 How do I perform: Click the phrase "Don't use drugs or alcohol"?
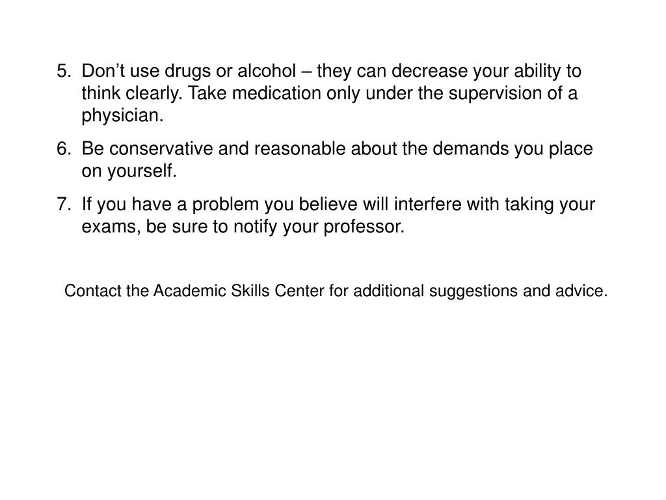click(189, 71)
